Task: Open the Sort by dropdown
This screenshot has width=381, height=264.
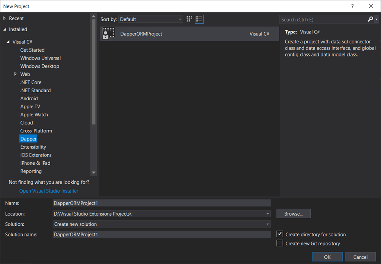Action: (x=180, y=19)
